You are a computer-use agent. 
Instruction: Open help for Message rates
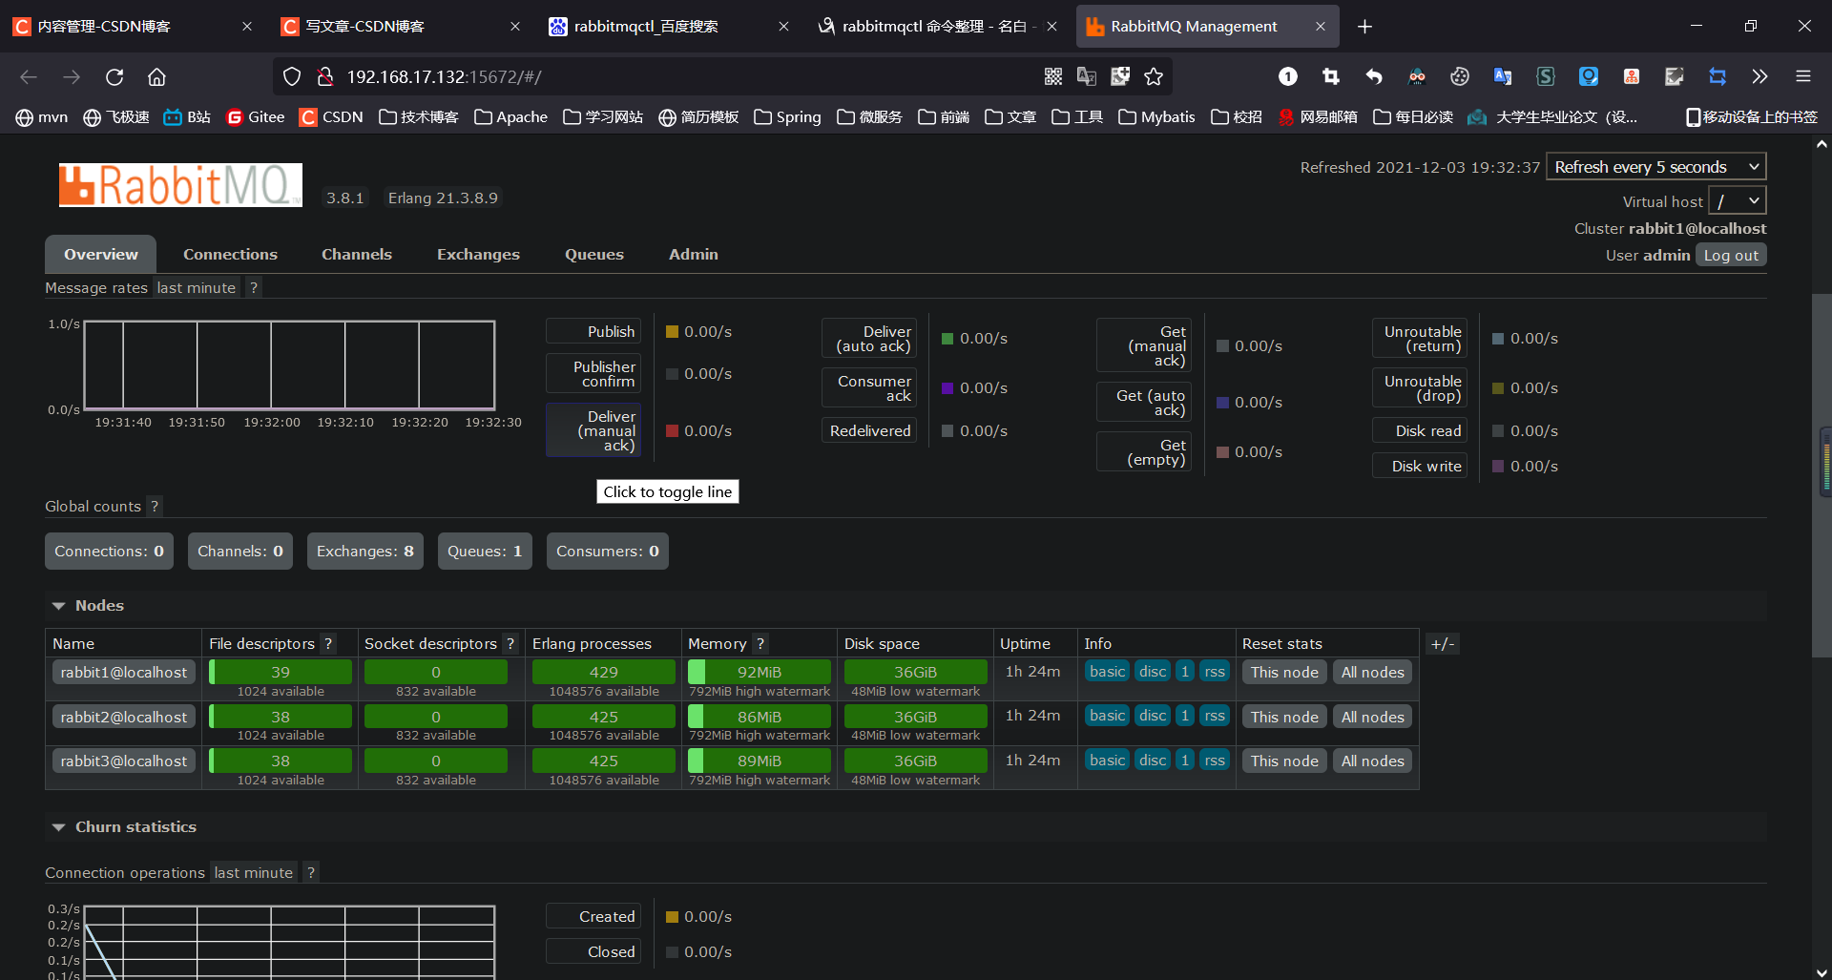(254, 287)
